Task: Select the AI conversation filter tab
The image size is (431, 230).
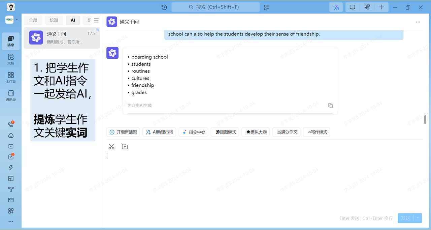Action: (x=73, y=20)
